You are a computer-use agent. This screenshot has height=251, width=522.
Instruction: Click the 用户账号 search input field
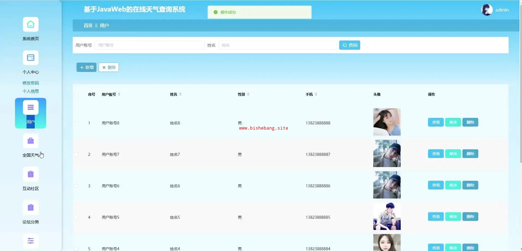[x=149, y=45]
